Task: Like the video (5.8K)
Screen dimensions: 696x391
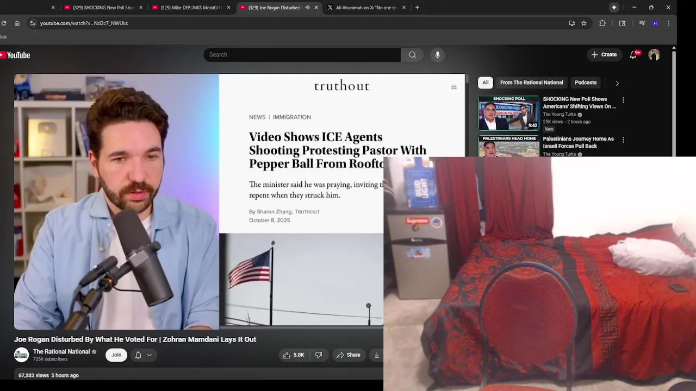Action: tap(294, 355)
